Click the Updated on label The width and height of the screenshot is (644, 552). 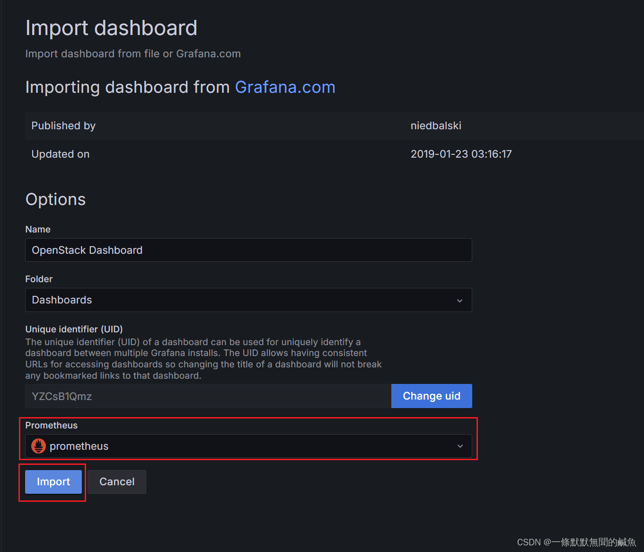click(x=61, y=154)
